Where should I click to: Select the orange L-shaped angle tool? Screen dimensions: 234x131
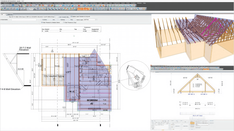click(x=88, y=9)
